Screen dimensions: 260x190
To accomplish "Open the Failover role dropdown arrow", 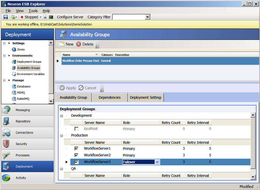I will pos(157,162).
